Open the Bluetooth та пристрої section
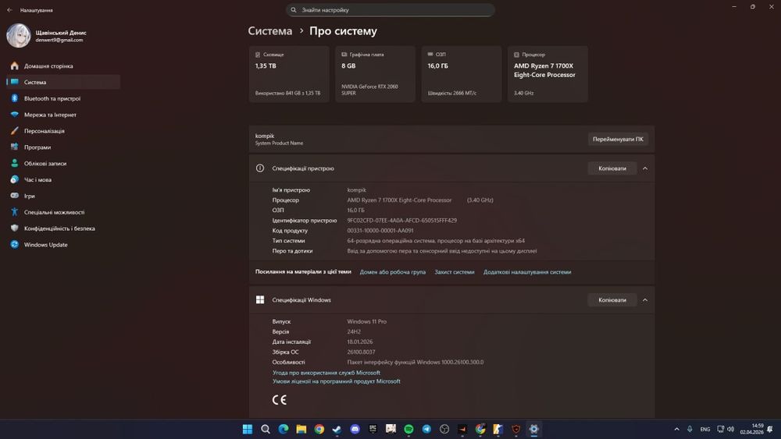This screenshot has height=439, width=781. [63, 98]
